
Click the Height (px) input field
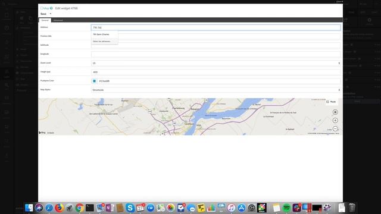click(216, 72)
